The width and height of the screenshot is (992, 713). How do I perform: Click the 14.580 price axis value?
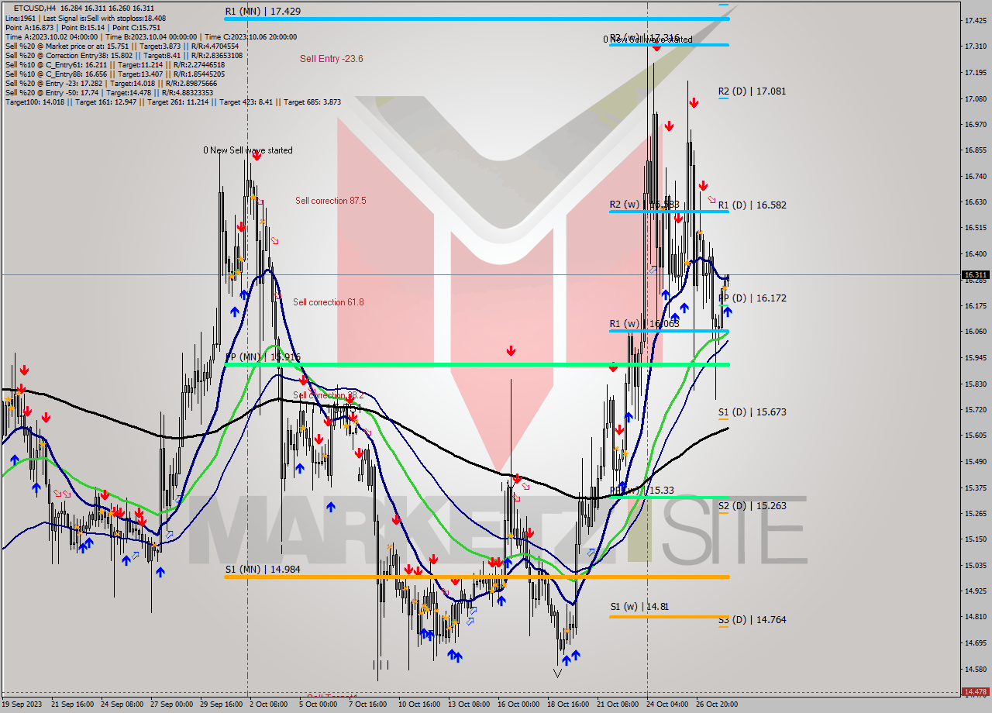point(975,669)
